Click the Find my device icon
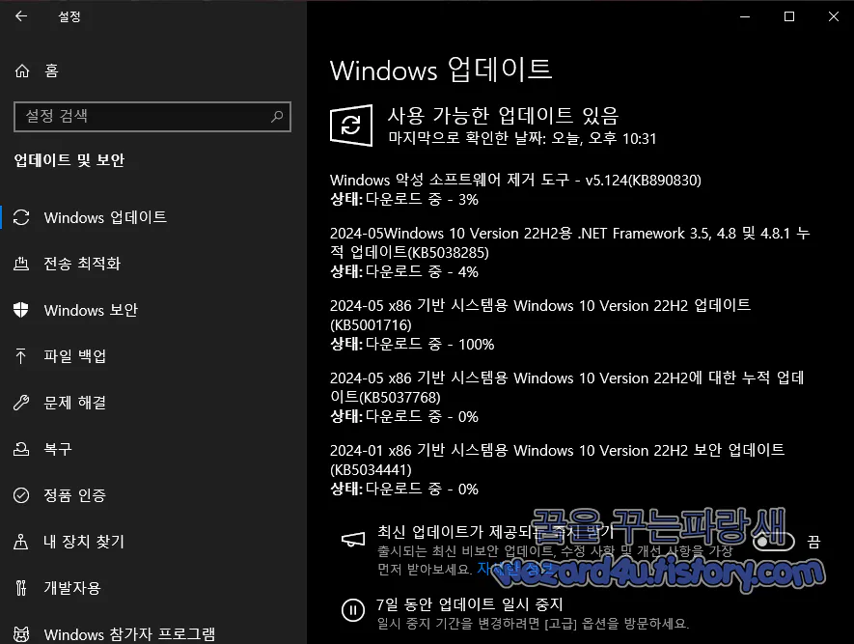The height and width of the screenshot is (644, 854). 21,542
